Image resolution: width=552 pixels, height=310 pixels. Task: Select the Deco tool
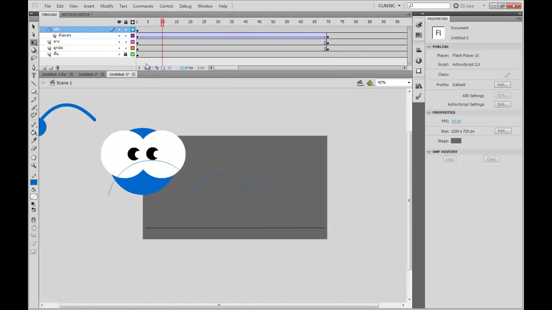34,115
